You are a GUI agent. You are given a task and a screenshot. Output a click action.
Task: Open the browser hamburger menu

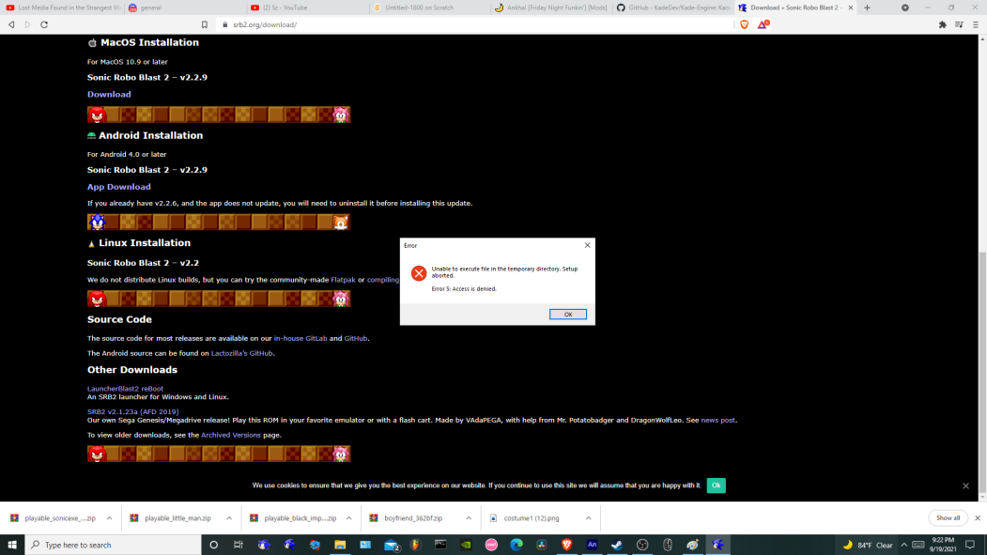click(976, 24)
